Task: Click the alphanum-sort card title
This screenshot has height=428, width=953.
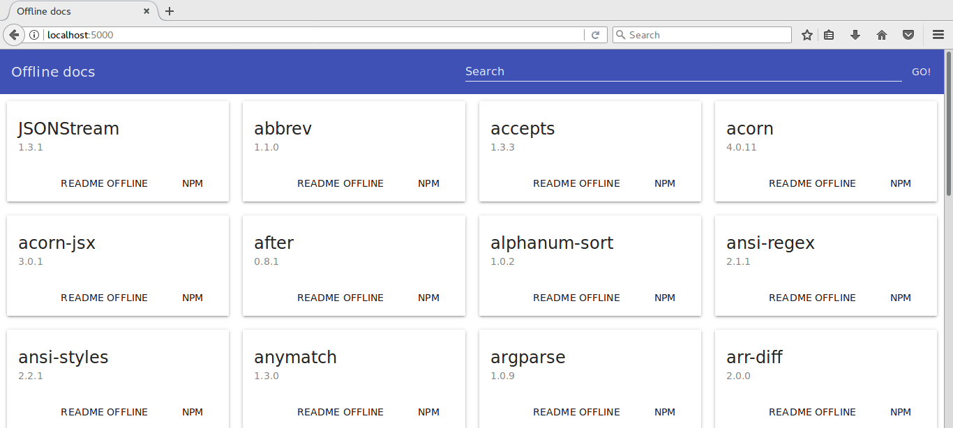Action: 552,243
